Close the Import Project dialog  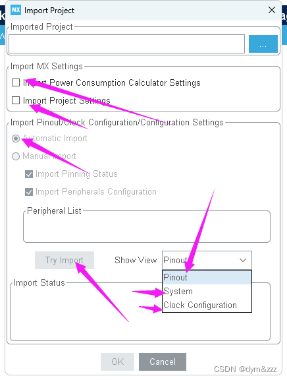(x=272, y=10)
